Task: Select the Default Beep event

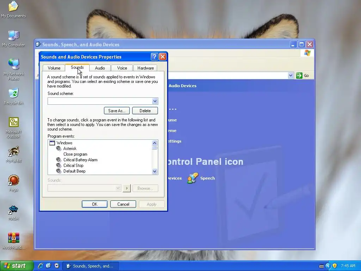Action: coord(74,171)
